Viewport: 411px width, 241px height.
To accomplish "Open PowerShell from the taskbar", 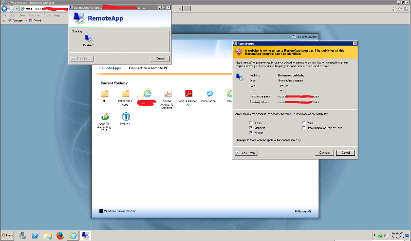I will pyautogui.click(x=35, y=235).
